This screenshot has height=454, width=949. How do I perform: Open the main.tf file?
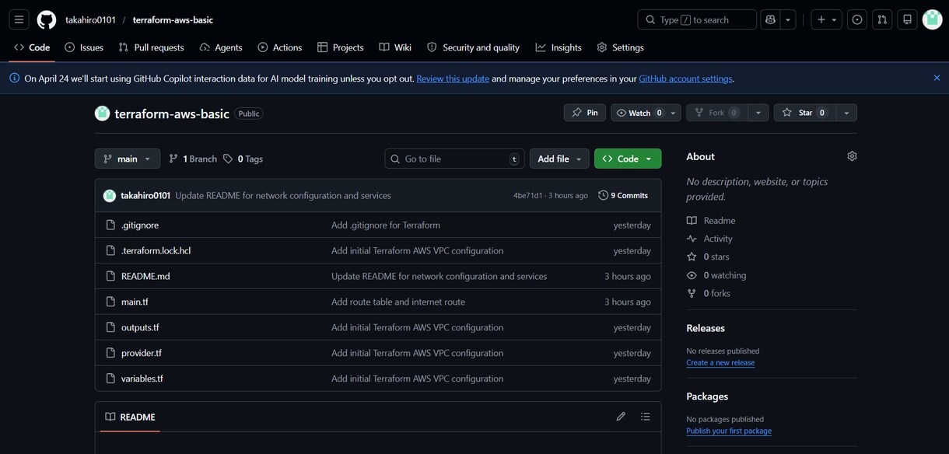[x=135, y=302]
